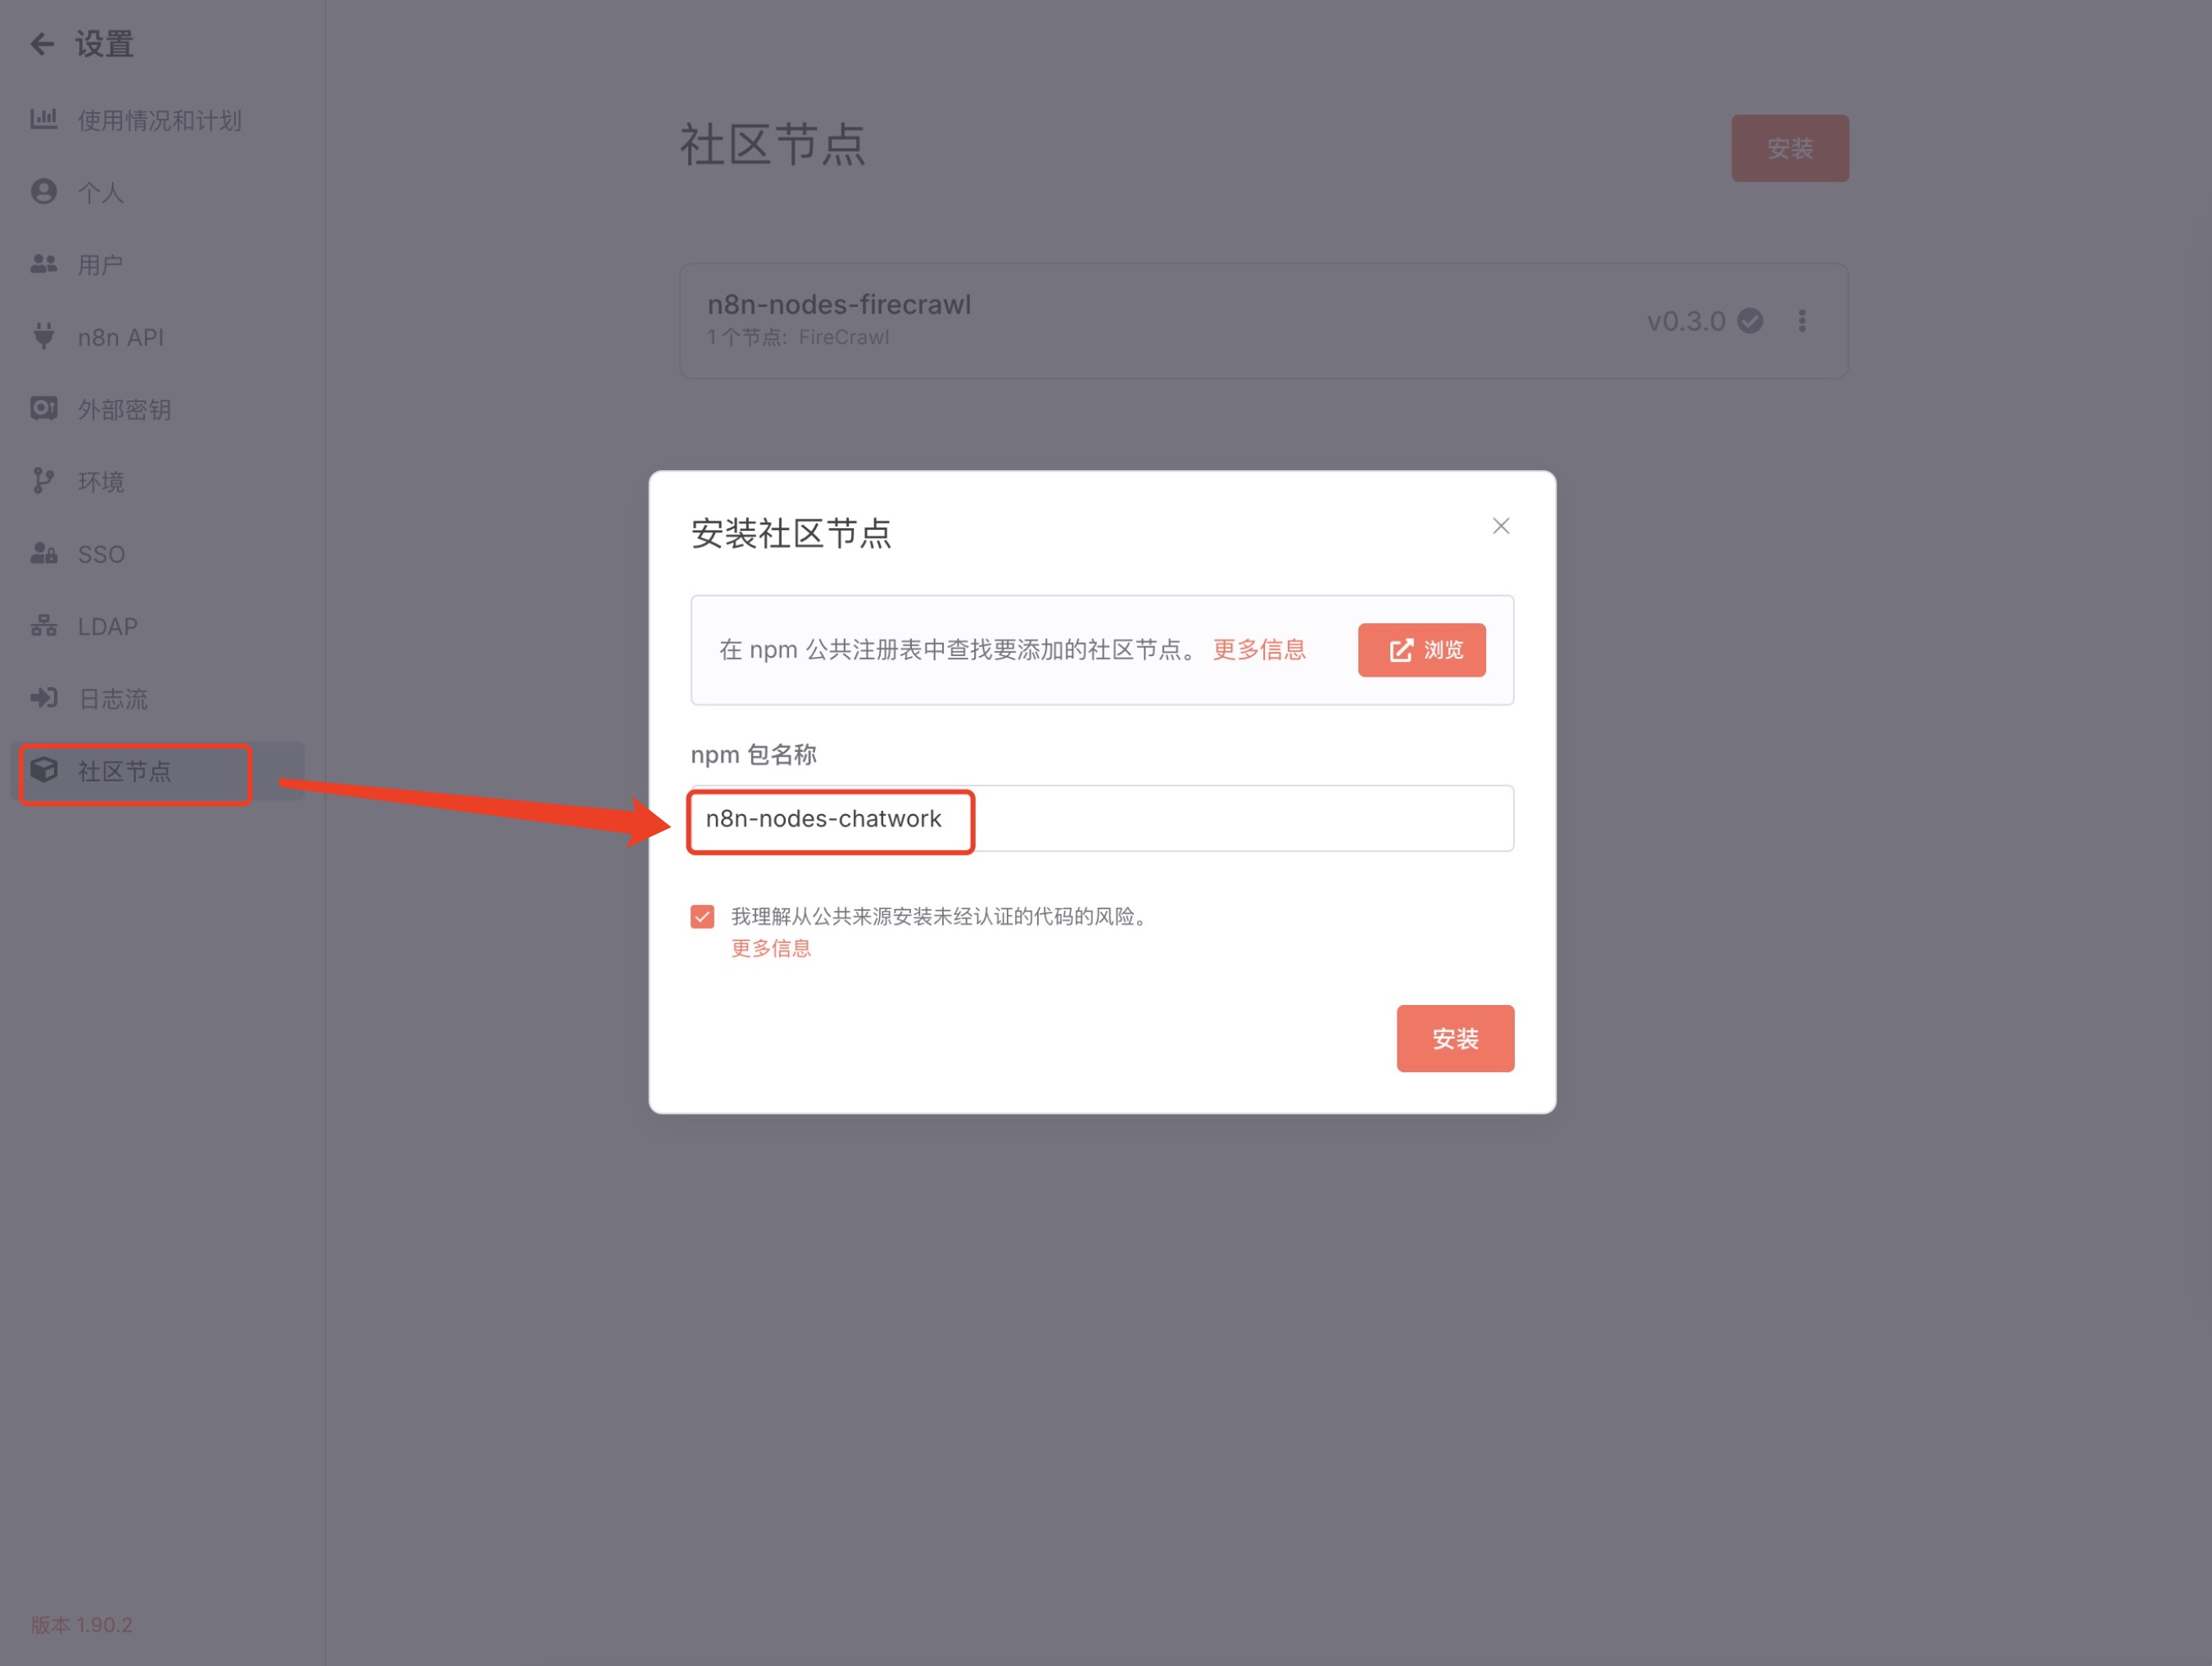The height and width of the screenshot is (1666, 2212).
Task: Open 更多信息 under the risk checkbox
Action: tap(770, 948)
